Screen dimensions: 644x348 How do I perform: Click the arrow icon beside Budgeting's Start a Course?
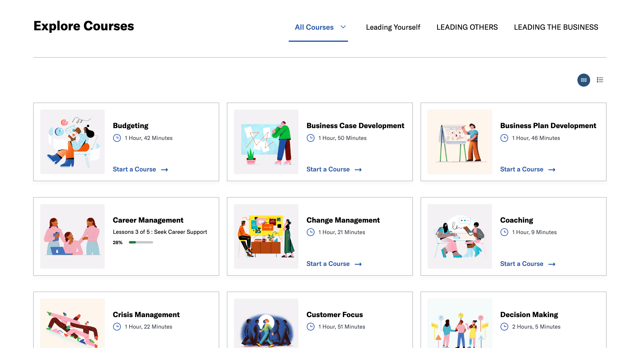point(164,170)
